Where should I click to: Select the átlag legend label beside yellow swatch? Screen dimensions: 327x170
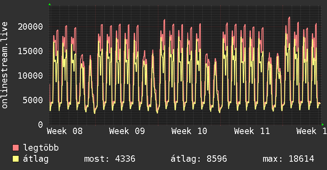point(36,159)
